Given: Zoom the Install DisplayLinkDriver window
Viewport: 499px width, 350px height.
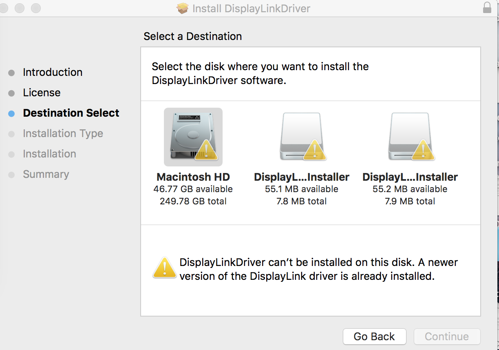Looking at the screenshot, I should pyautogui.click(x=36, y=8).
